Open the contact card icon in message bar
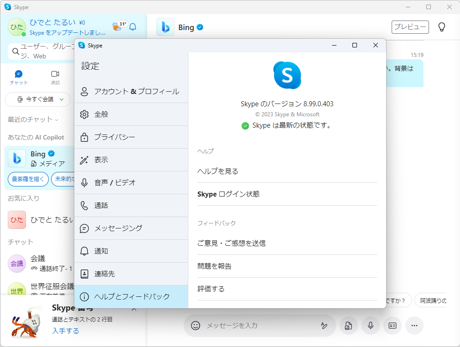Screen dimensions: 460x347 click(392, 326)
